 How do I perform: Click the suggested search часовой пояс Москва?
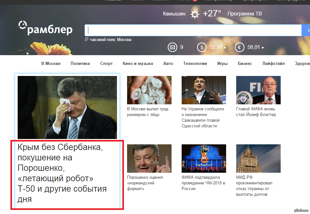(110, 40)
